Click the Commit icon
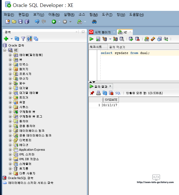 coord(131,39)
